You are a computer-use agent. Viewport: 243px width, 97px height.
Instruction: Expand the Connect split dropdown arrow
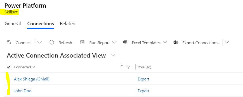click(x=40, y=42)
